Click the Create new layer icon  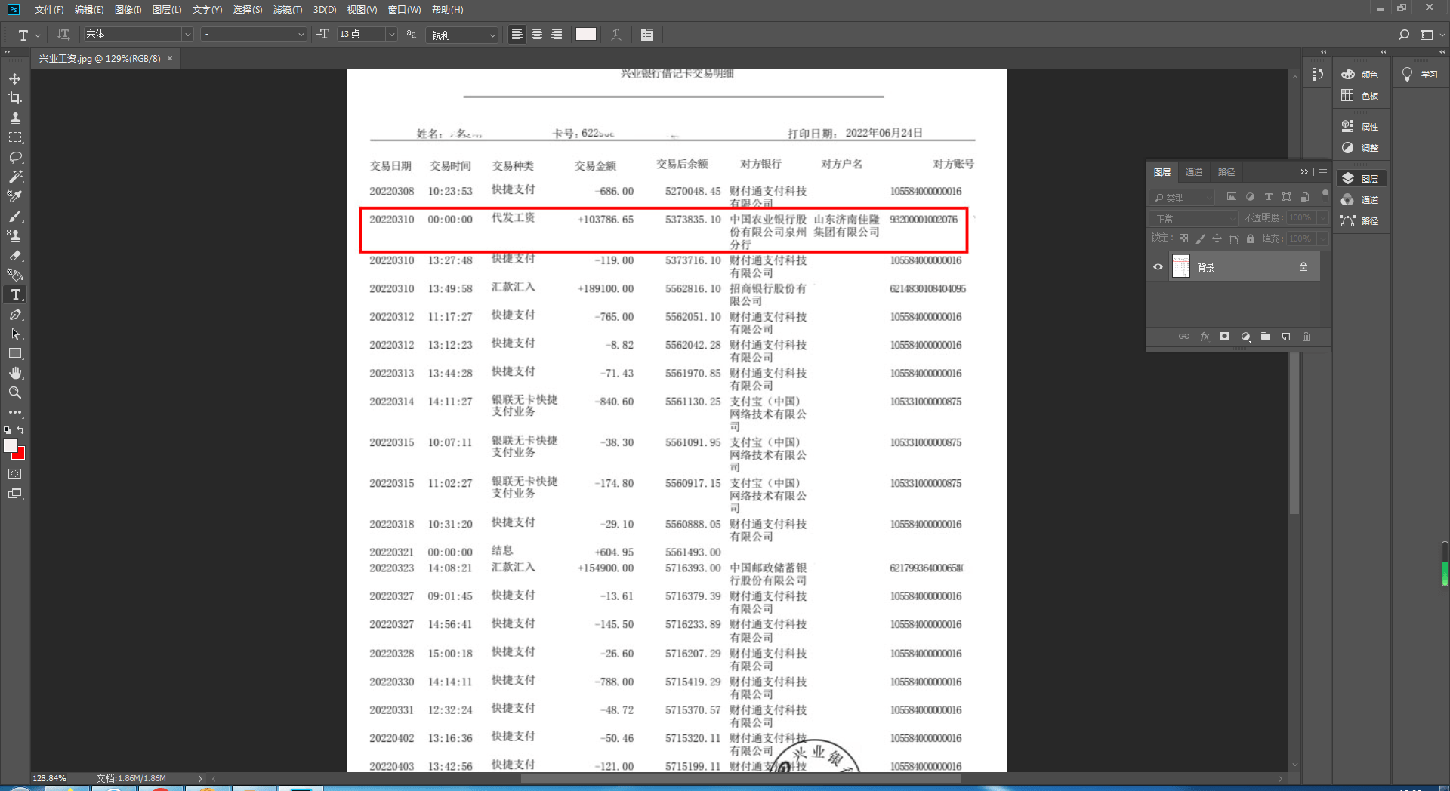[x=1286, y=337]
